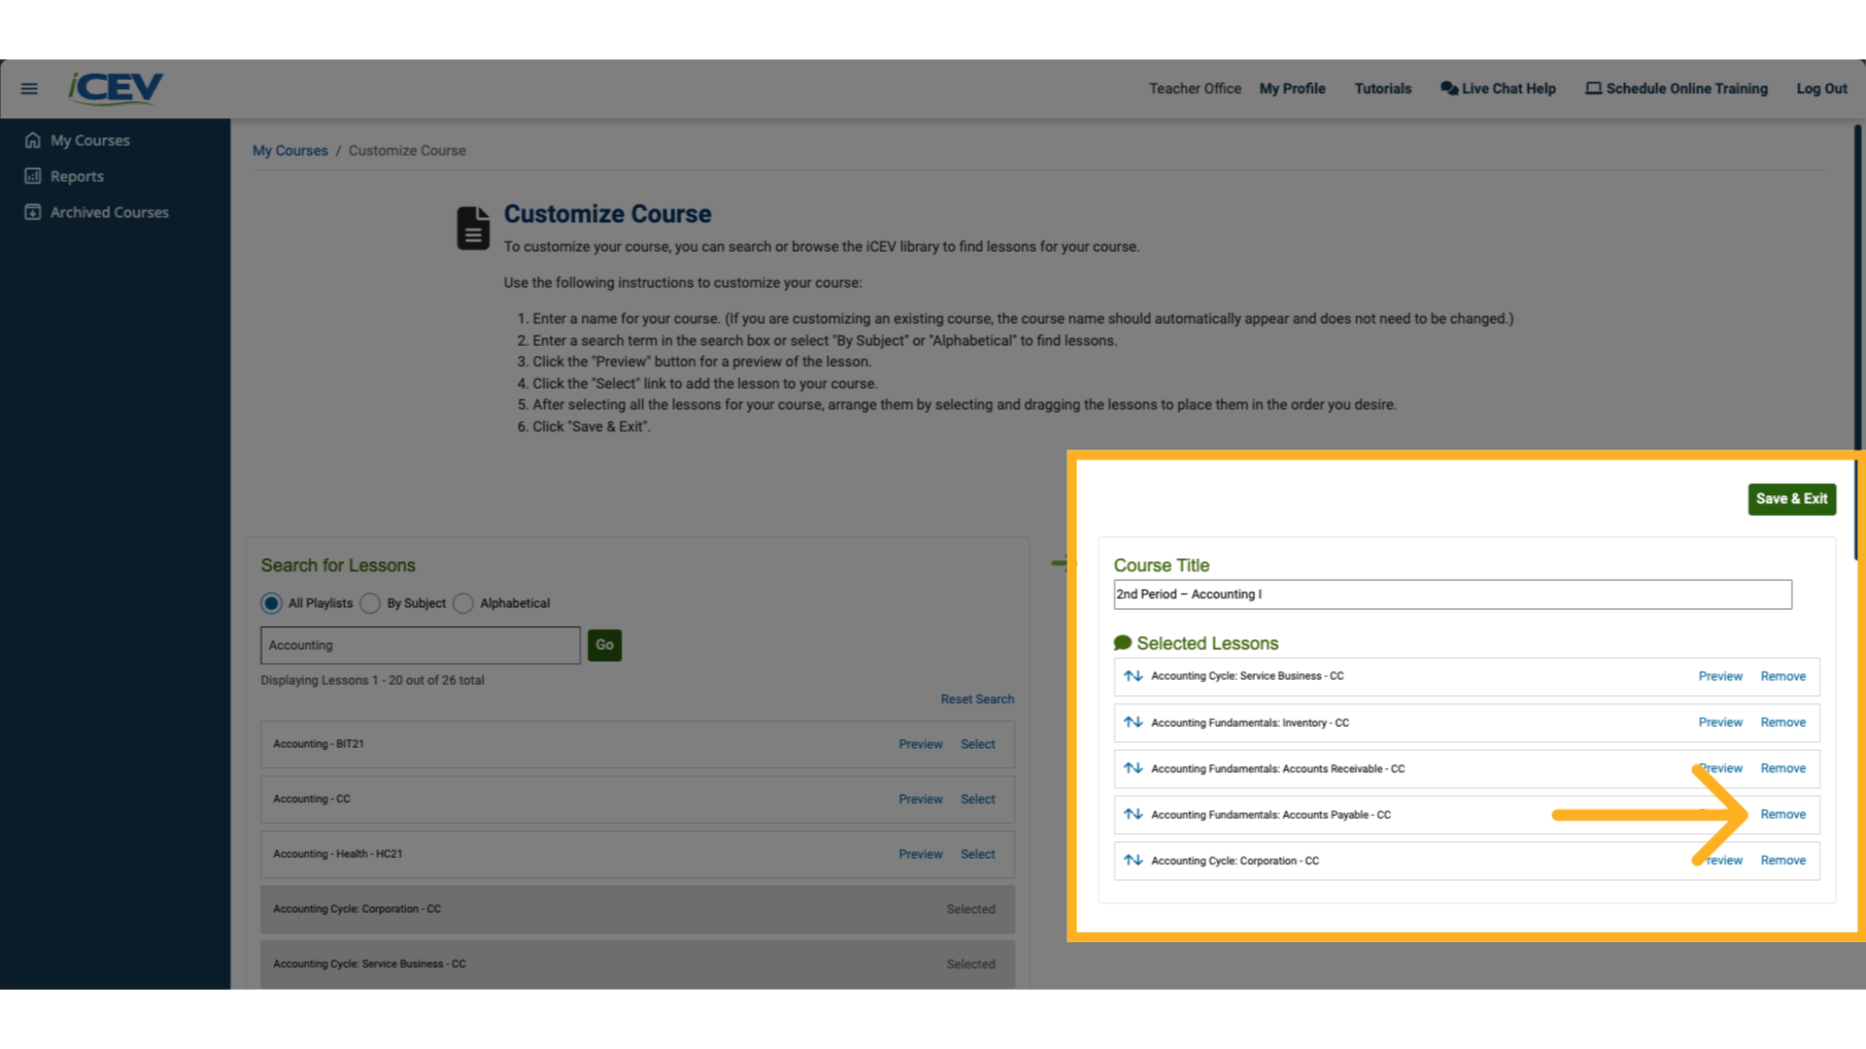
Task: Preview the Accounting - Health - HC21 lesson
Action: [x=920, y=855]
